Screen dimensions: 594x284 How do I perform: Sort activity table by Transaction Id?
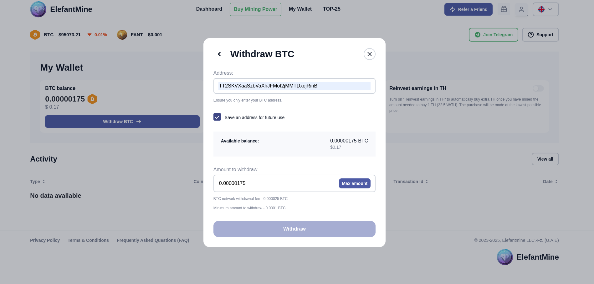click(411, 182)
